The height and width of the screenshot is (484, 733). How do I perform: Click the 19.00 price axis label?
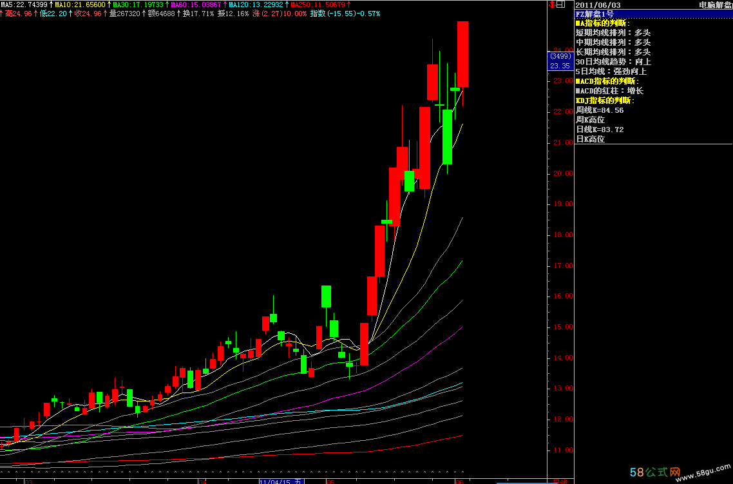563,204
